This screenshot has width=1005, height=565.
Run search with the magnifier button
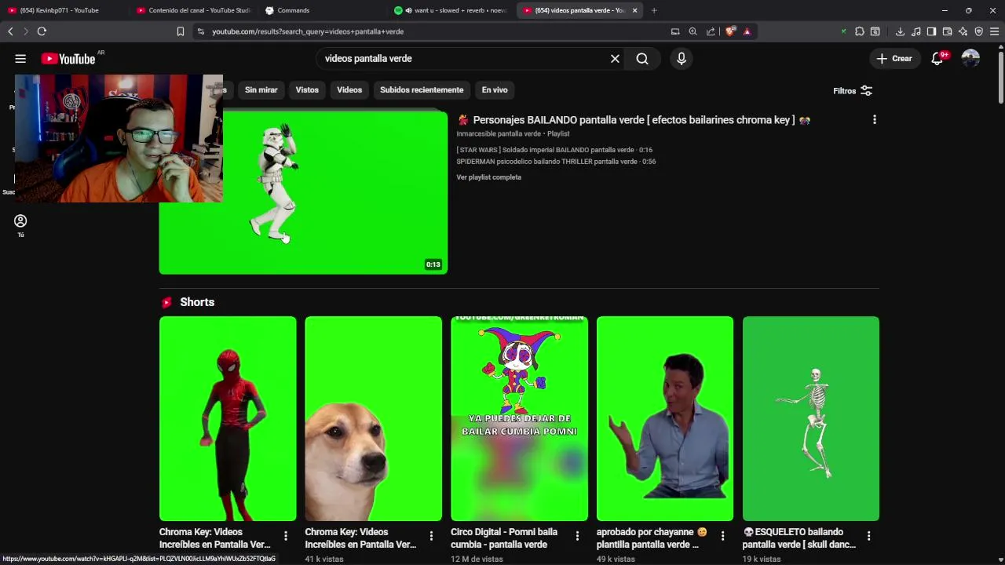(642, 59)
